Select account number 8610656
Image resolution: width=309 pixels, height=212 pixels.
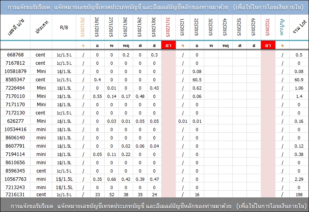pyautogui.click(x=15, y=162)
